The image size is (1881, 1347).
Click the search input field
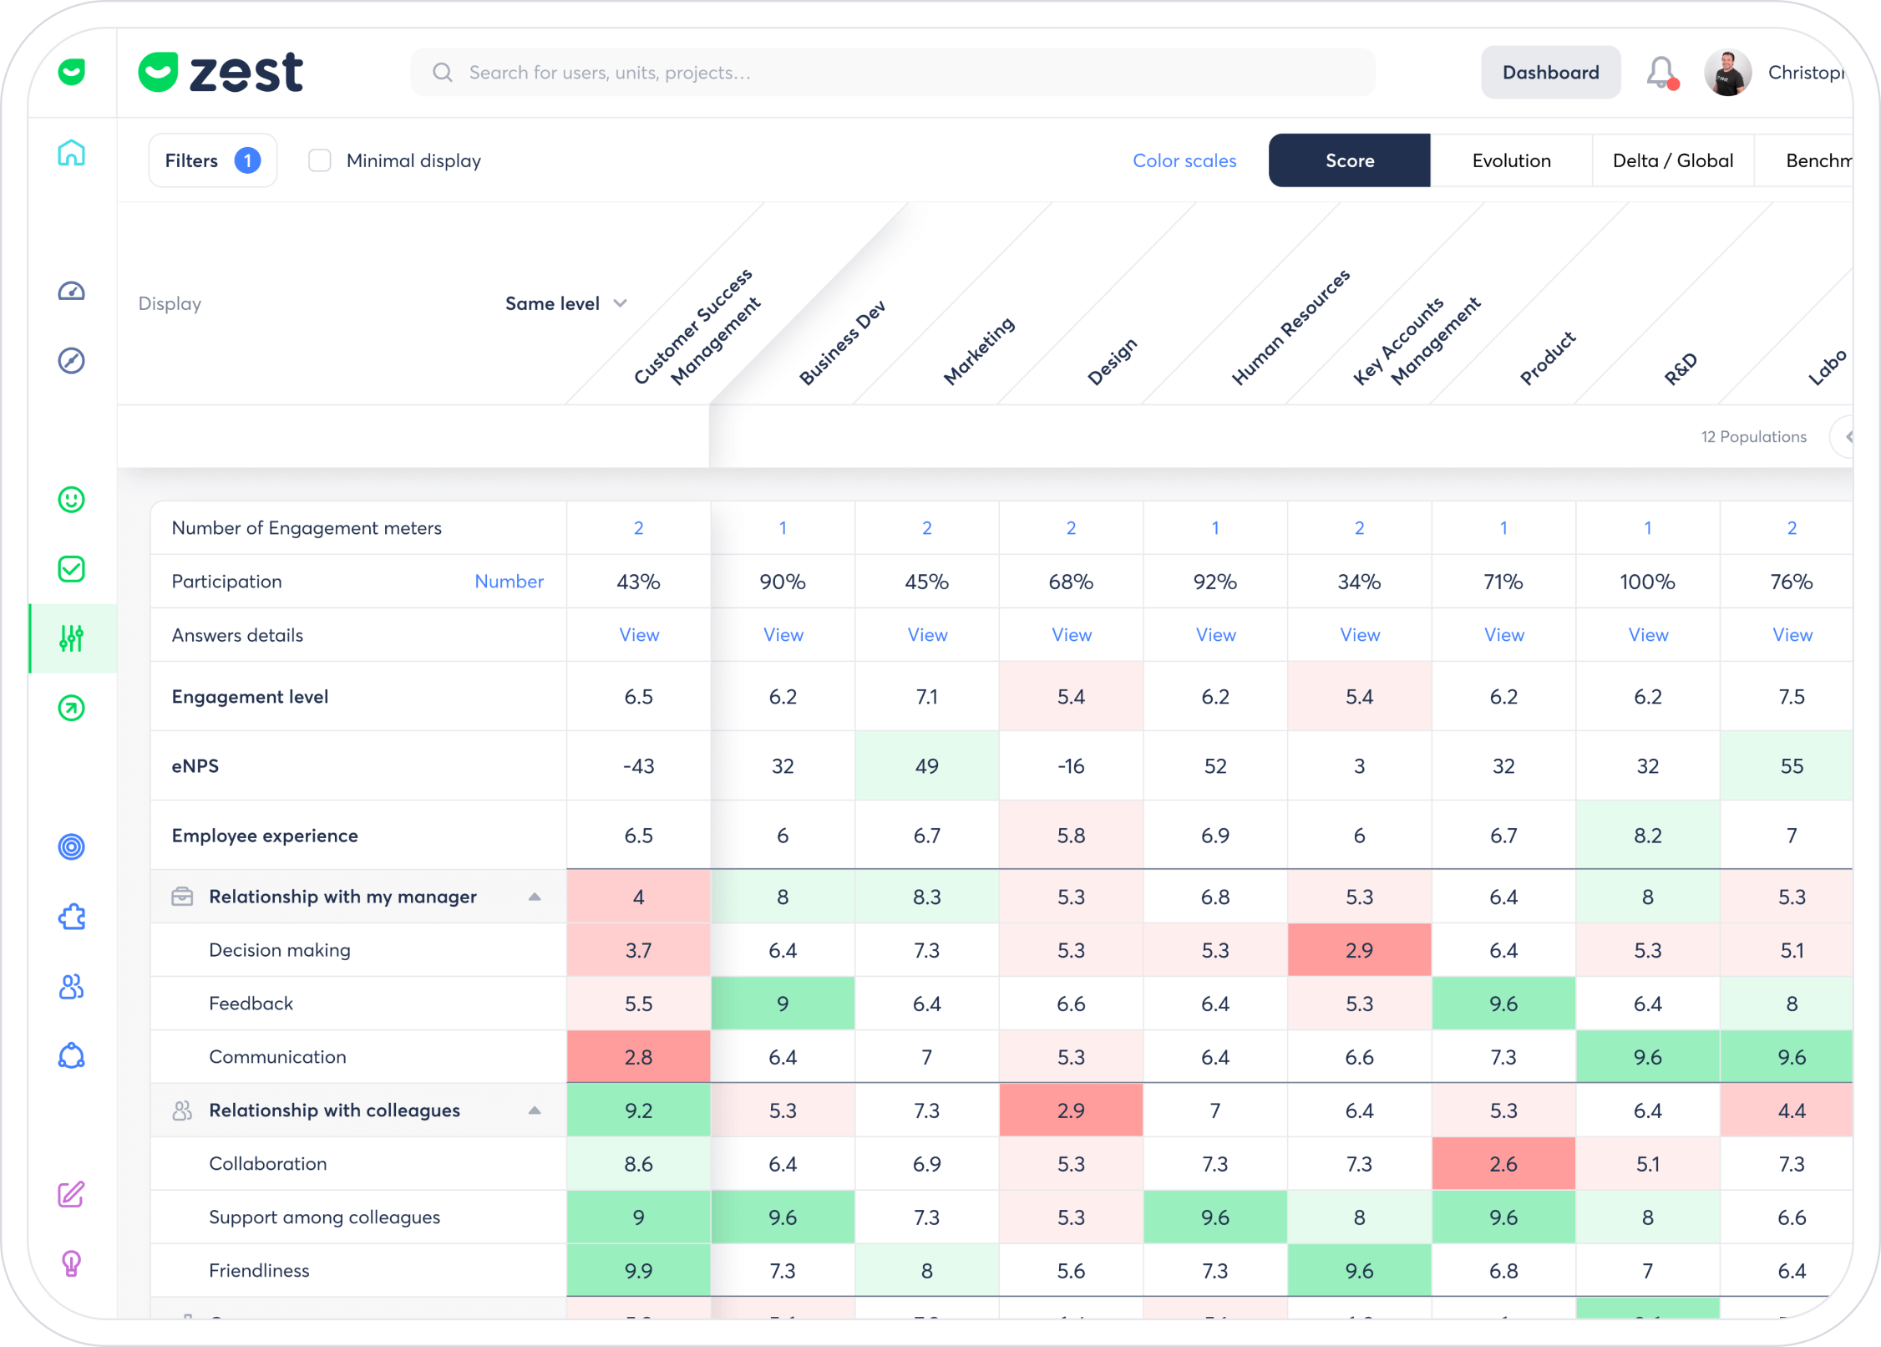(892, 73)
